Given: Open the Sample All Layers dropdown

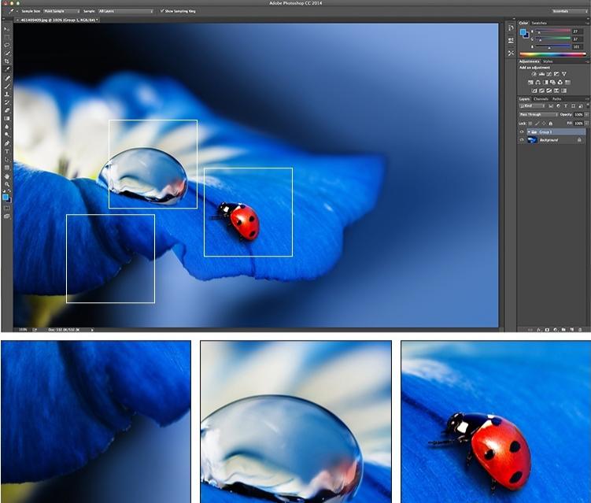Looking at the screenshot, I should pyautogui.click(x=124, y=11).
